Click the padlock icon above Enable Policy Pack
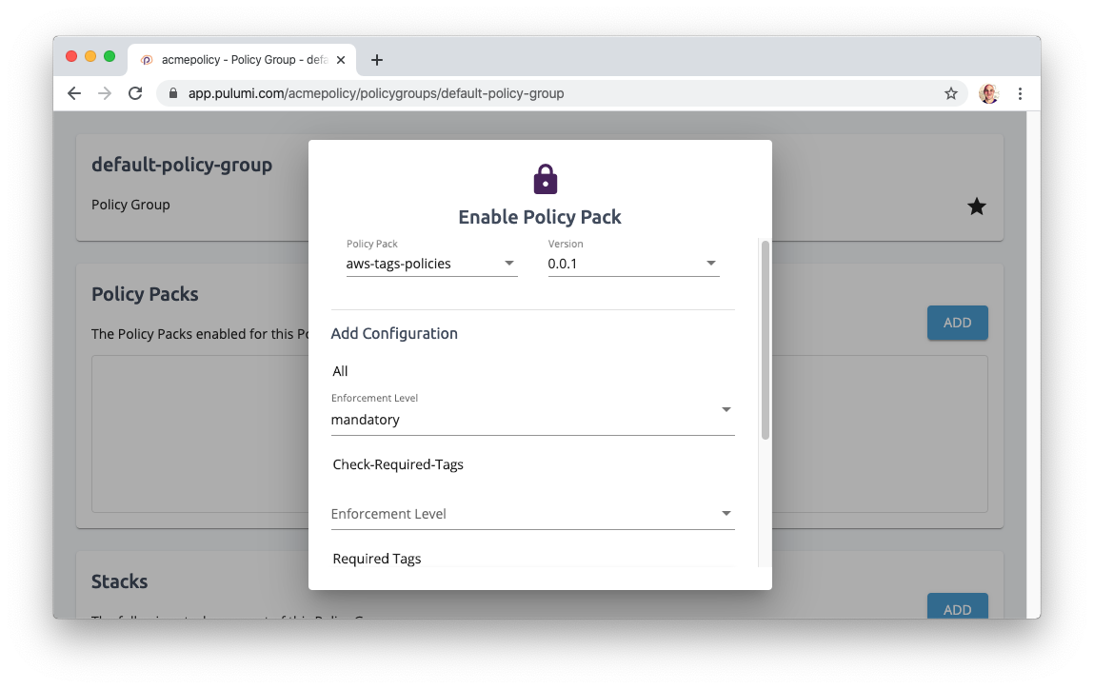Image resolution: width=1094 pixels, height=689 pixels. tap(545, 178)
